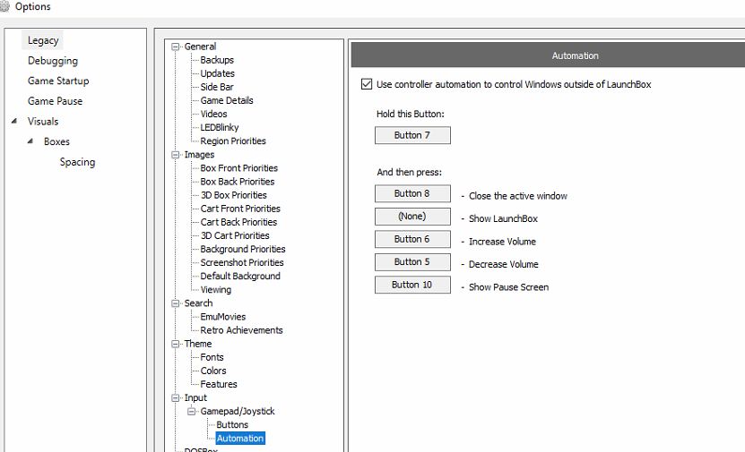This screenshot has width=745, height=452.
Task: Open LEDBlinky settings
Action: (220, 127)
